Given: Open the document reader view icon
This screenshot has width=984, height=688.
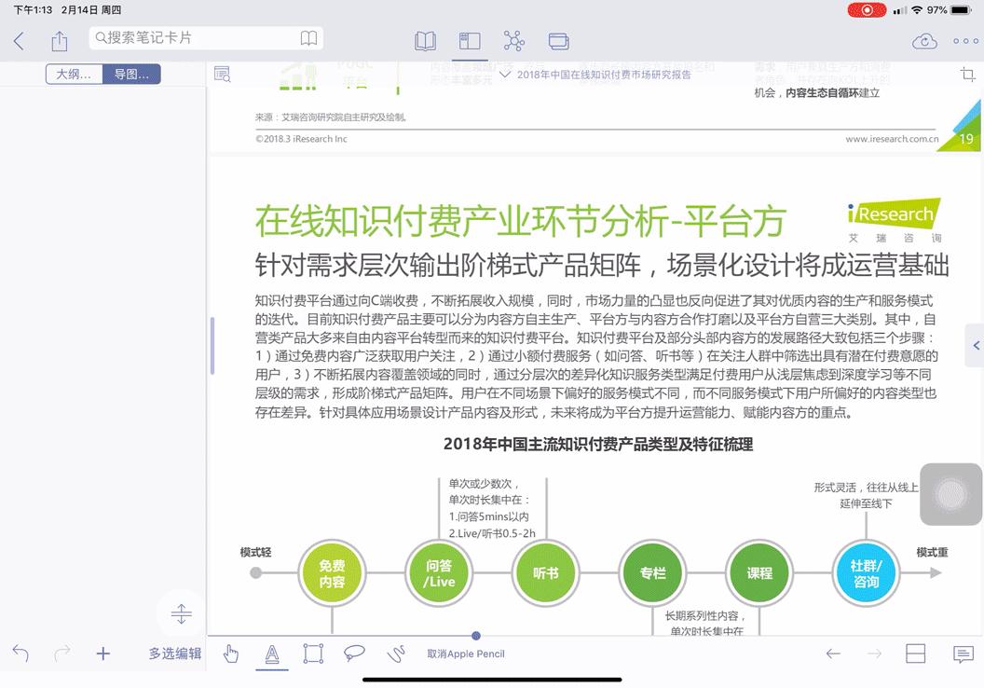Looking at the screenshot, I should (426, 41).
